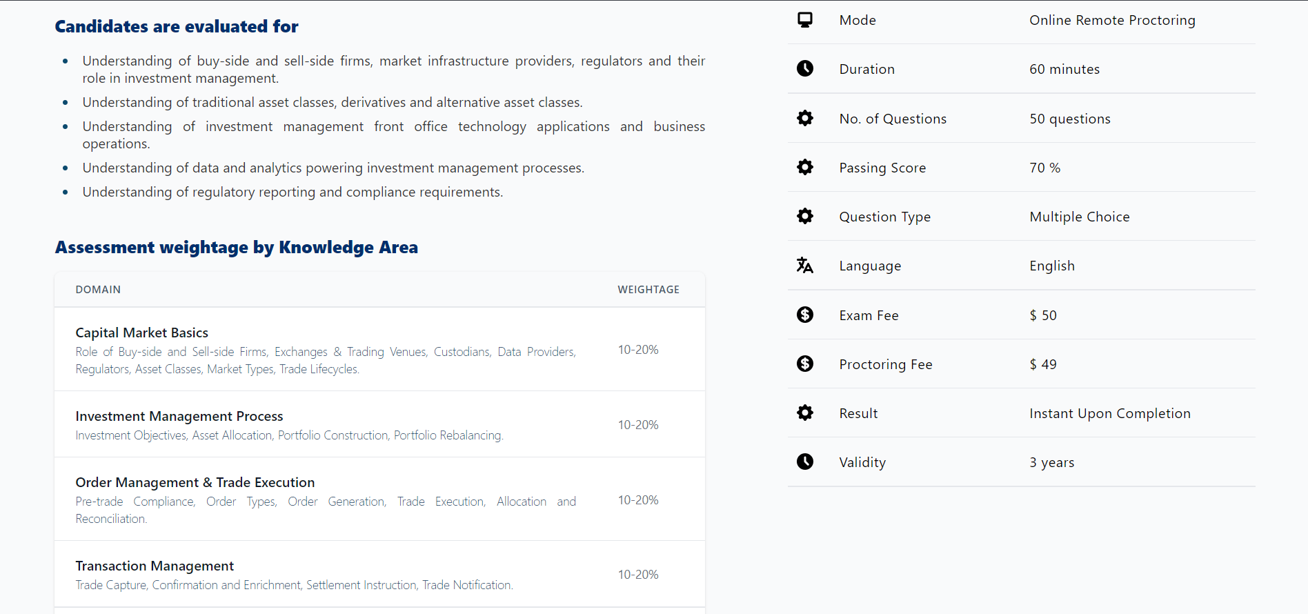Click the dollar icon next to Proctoring Fee
Screen dimensions: 1308x614
(x=805, y=364)
